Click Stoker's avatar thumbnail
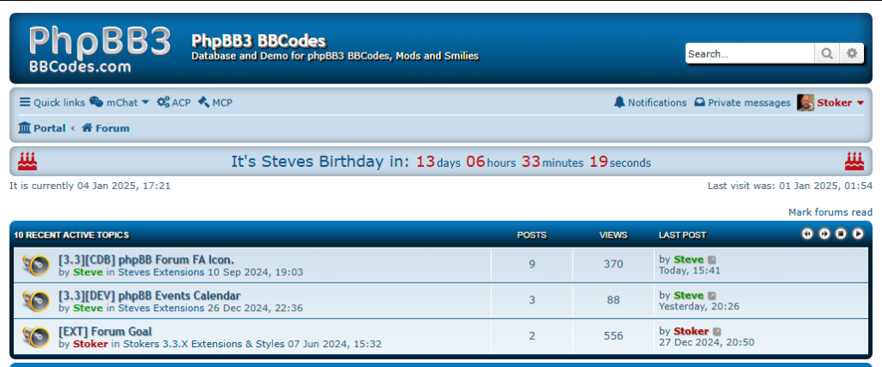The height and width of the screenshot is (367, 882). [805, 102]
